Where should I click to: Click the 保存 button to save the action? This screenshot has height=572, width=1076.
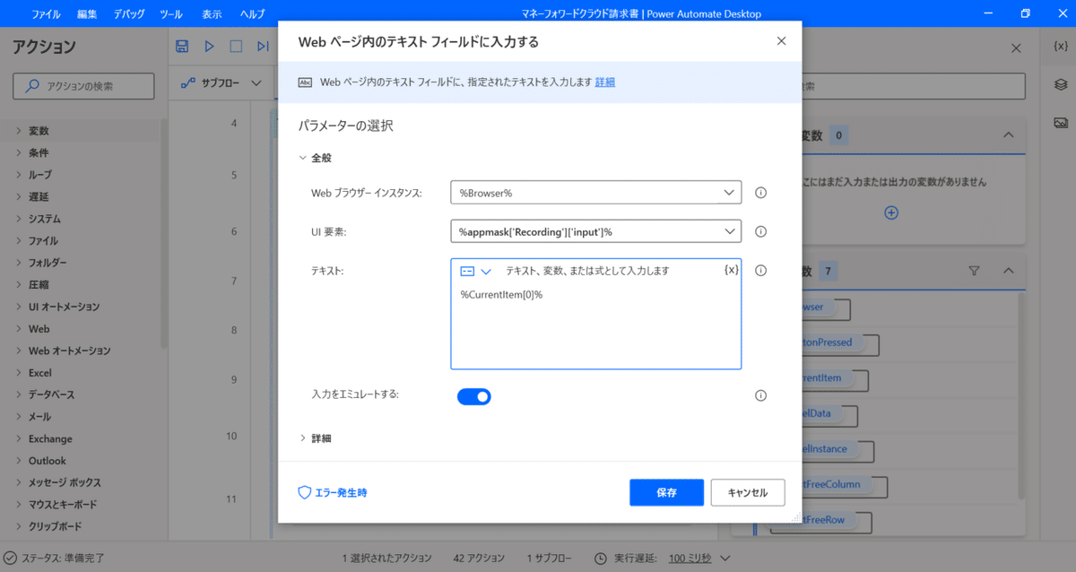click(666, 492)
